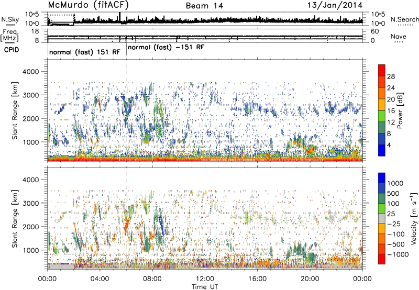The image size is (419, 290).
Task: Click the "McMurdo (fitACF)" plot title
Action: (88, 5)
